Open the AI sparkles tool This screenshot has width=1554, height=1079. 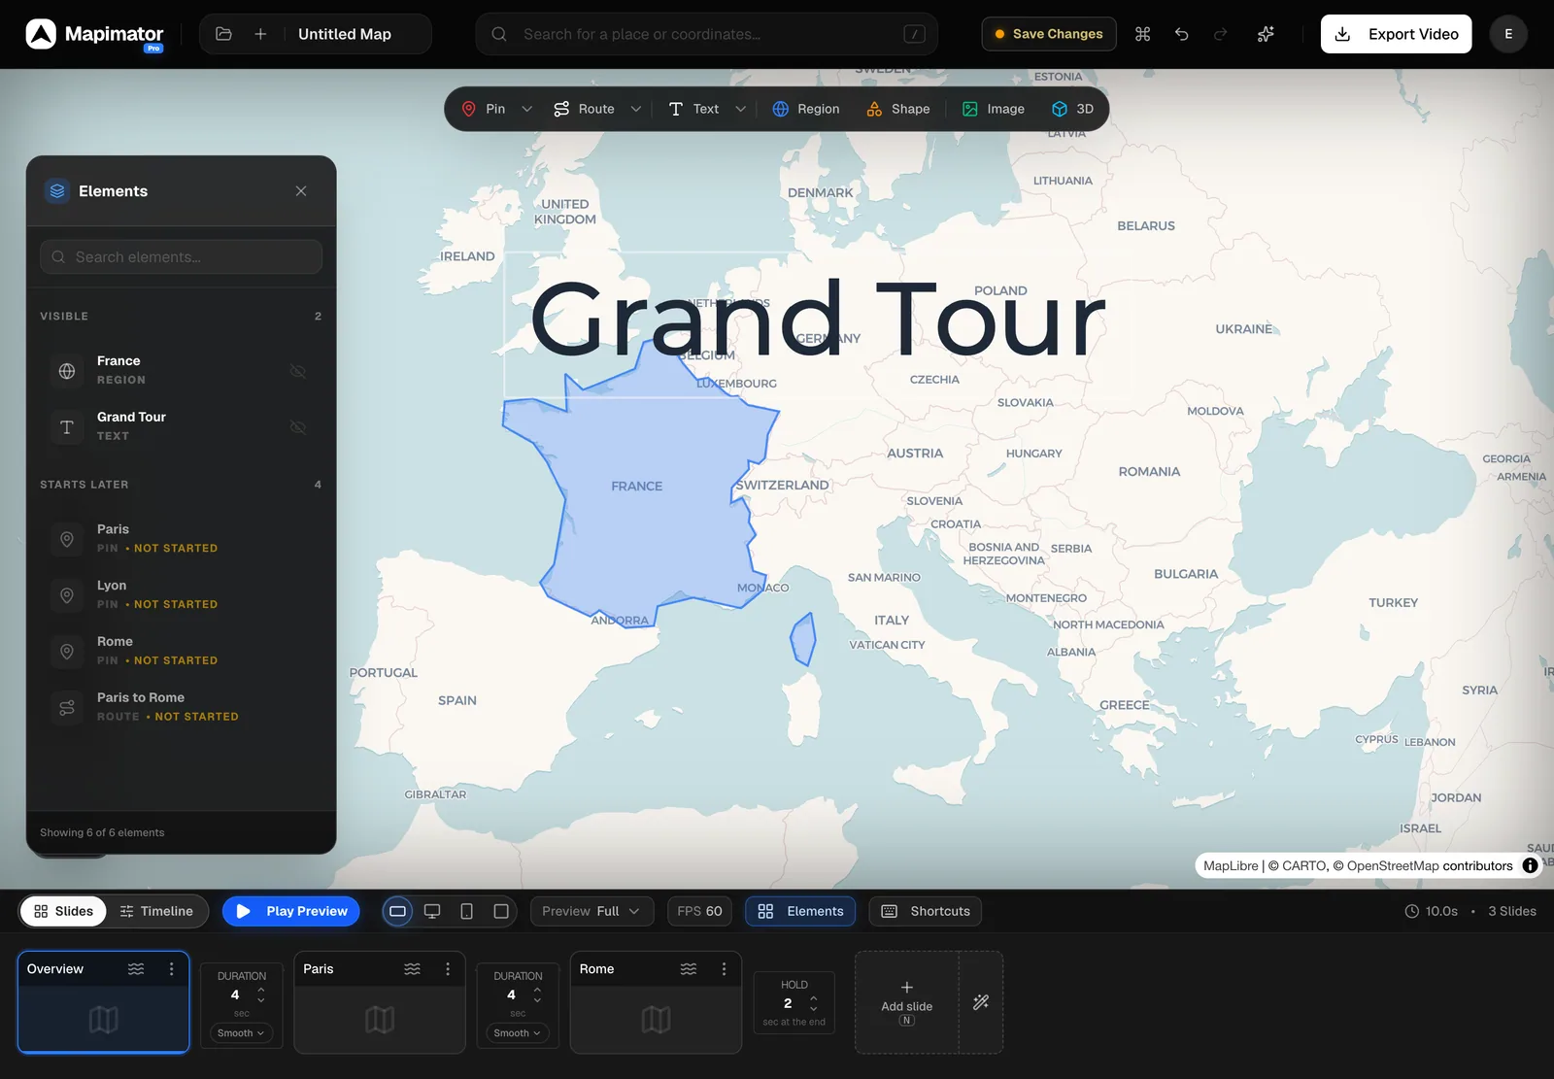click(1266, 34)
